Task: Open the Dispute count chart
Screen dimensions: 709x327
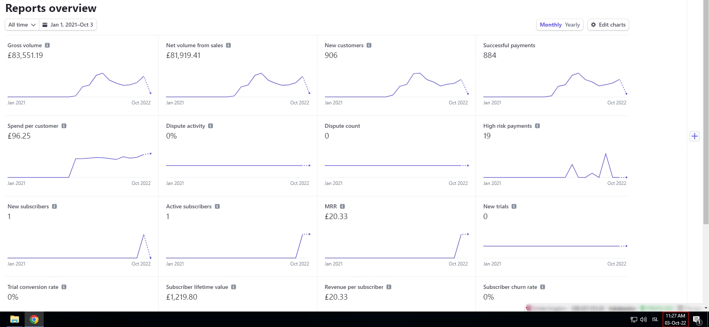Action: pyautogui.click(x=396, y=165)
